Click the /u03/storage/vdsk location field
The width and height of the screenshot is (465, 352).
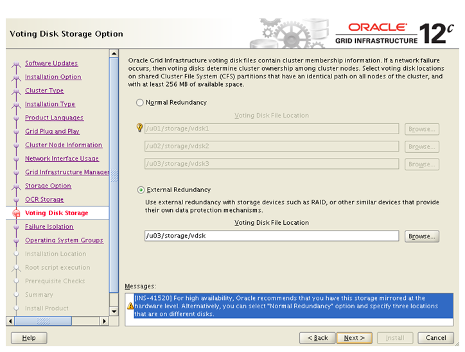(272, 236)
